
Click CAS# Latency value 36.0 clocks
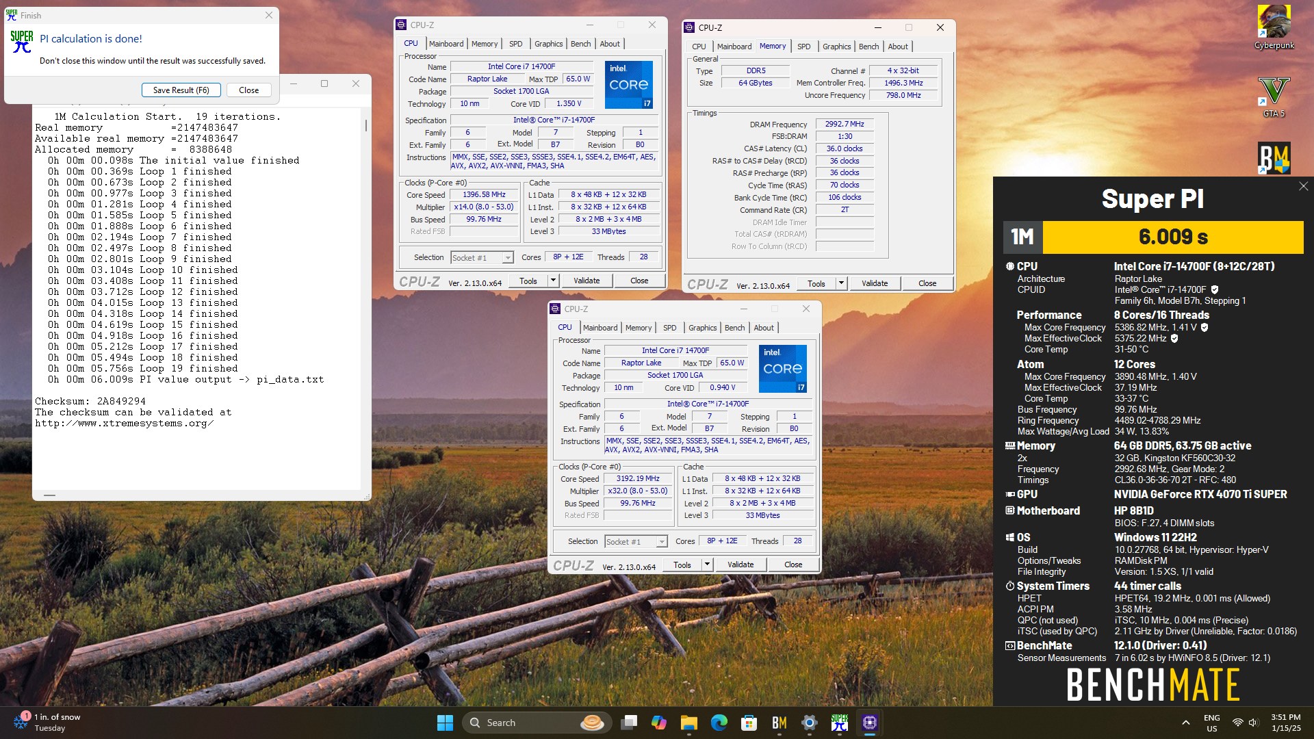tap(845, 148)
